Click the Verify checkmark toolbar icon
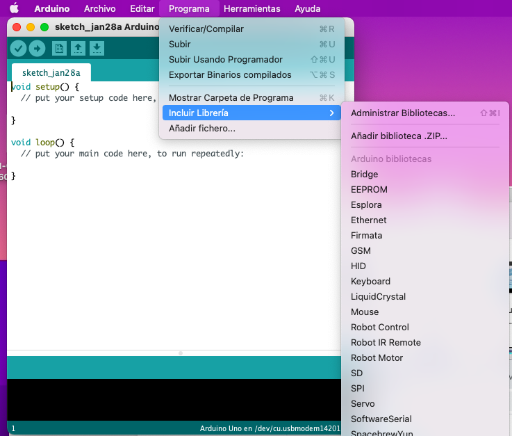This screenshot has width=512, height=436. [x=18, y=49]
